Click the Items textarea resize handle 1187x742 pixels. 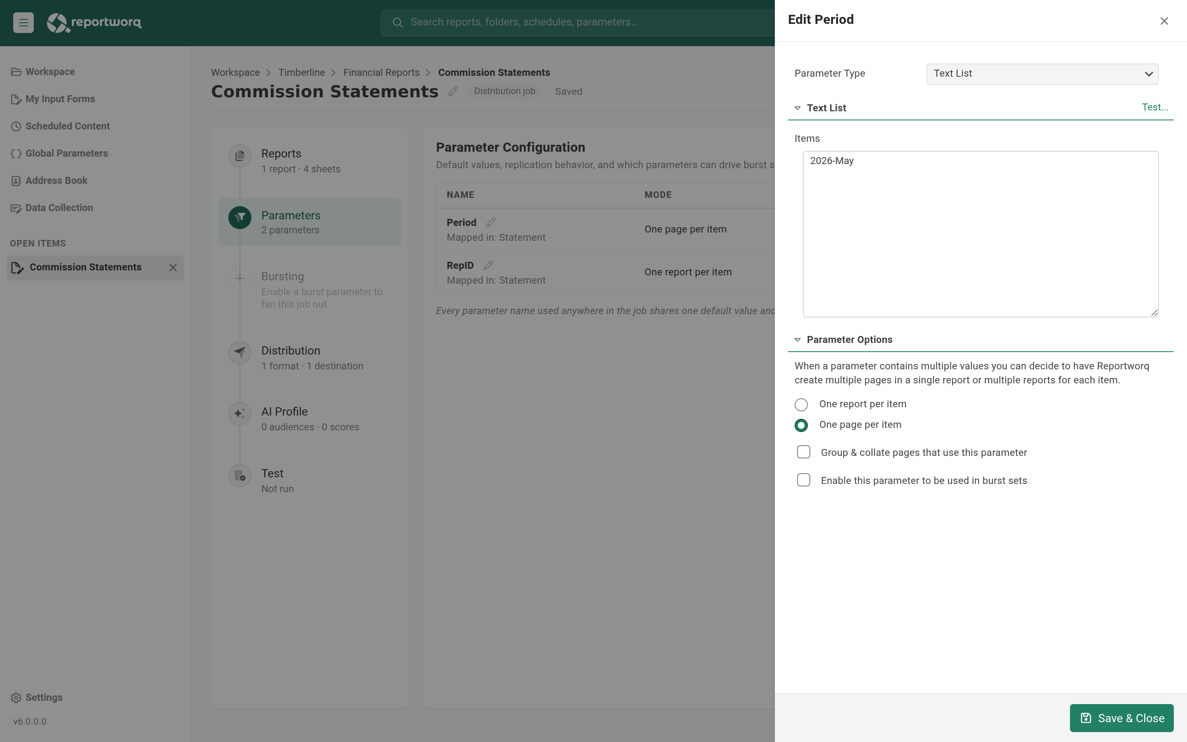(1154, 312)
